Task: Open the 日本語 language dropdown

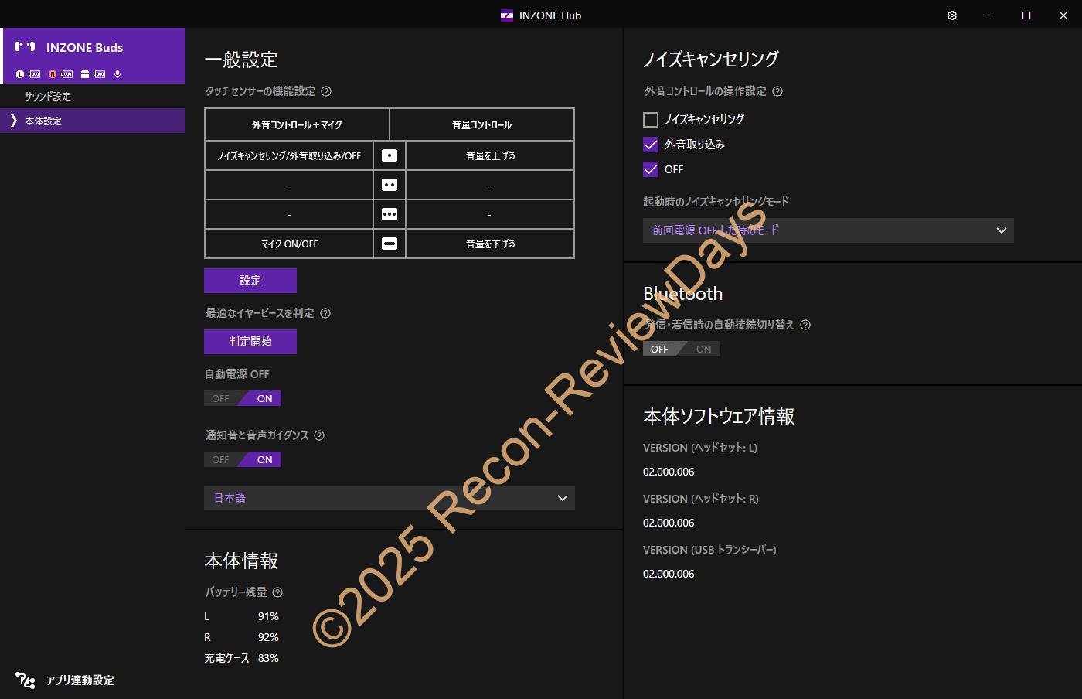Action: click(x=390, y=498)
